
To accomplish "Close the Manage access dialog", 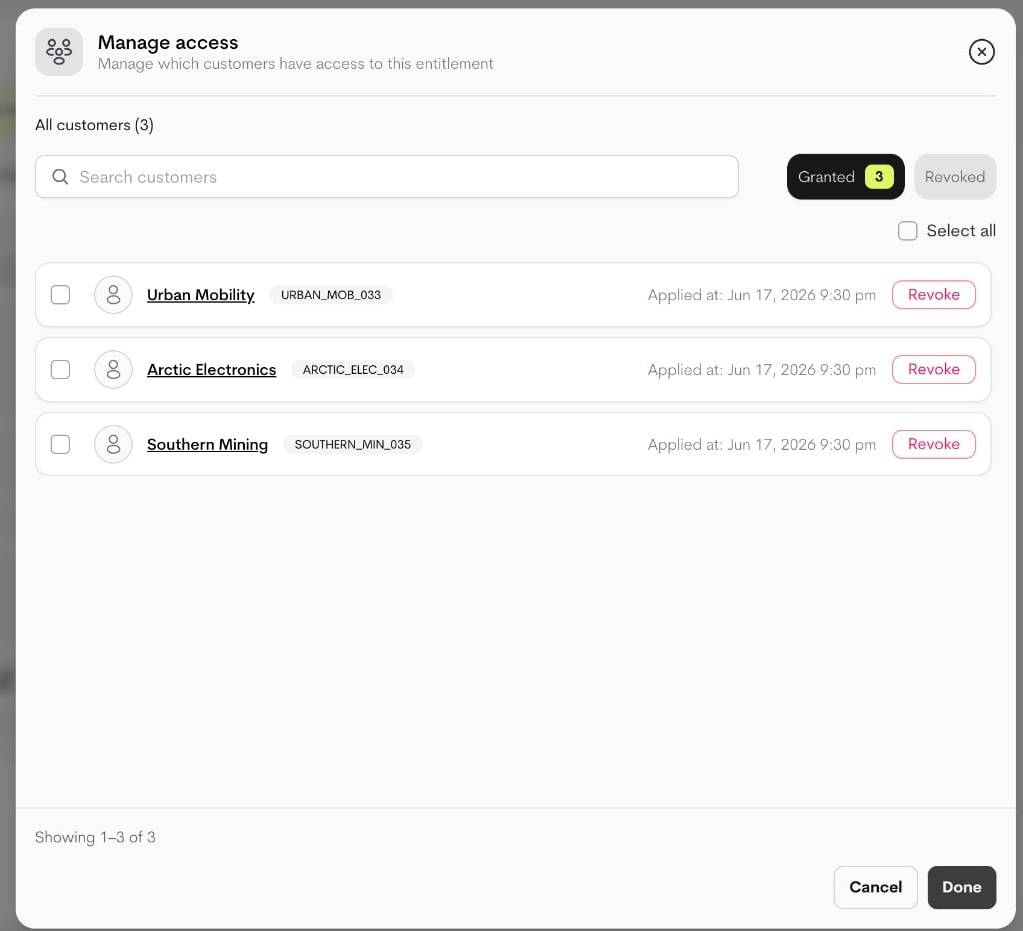I will [x=981, y=52].
